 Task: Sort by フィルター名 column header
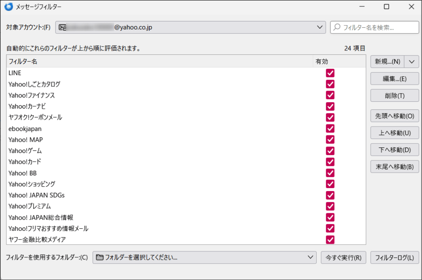point(158,62)
